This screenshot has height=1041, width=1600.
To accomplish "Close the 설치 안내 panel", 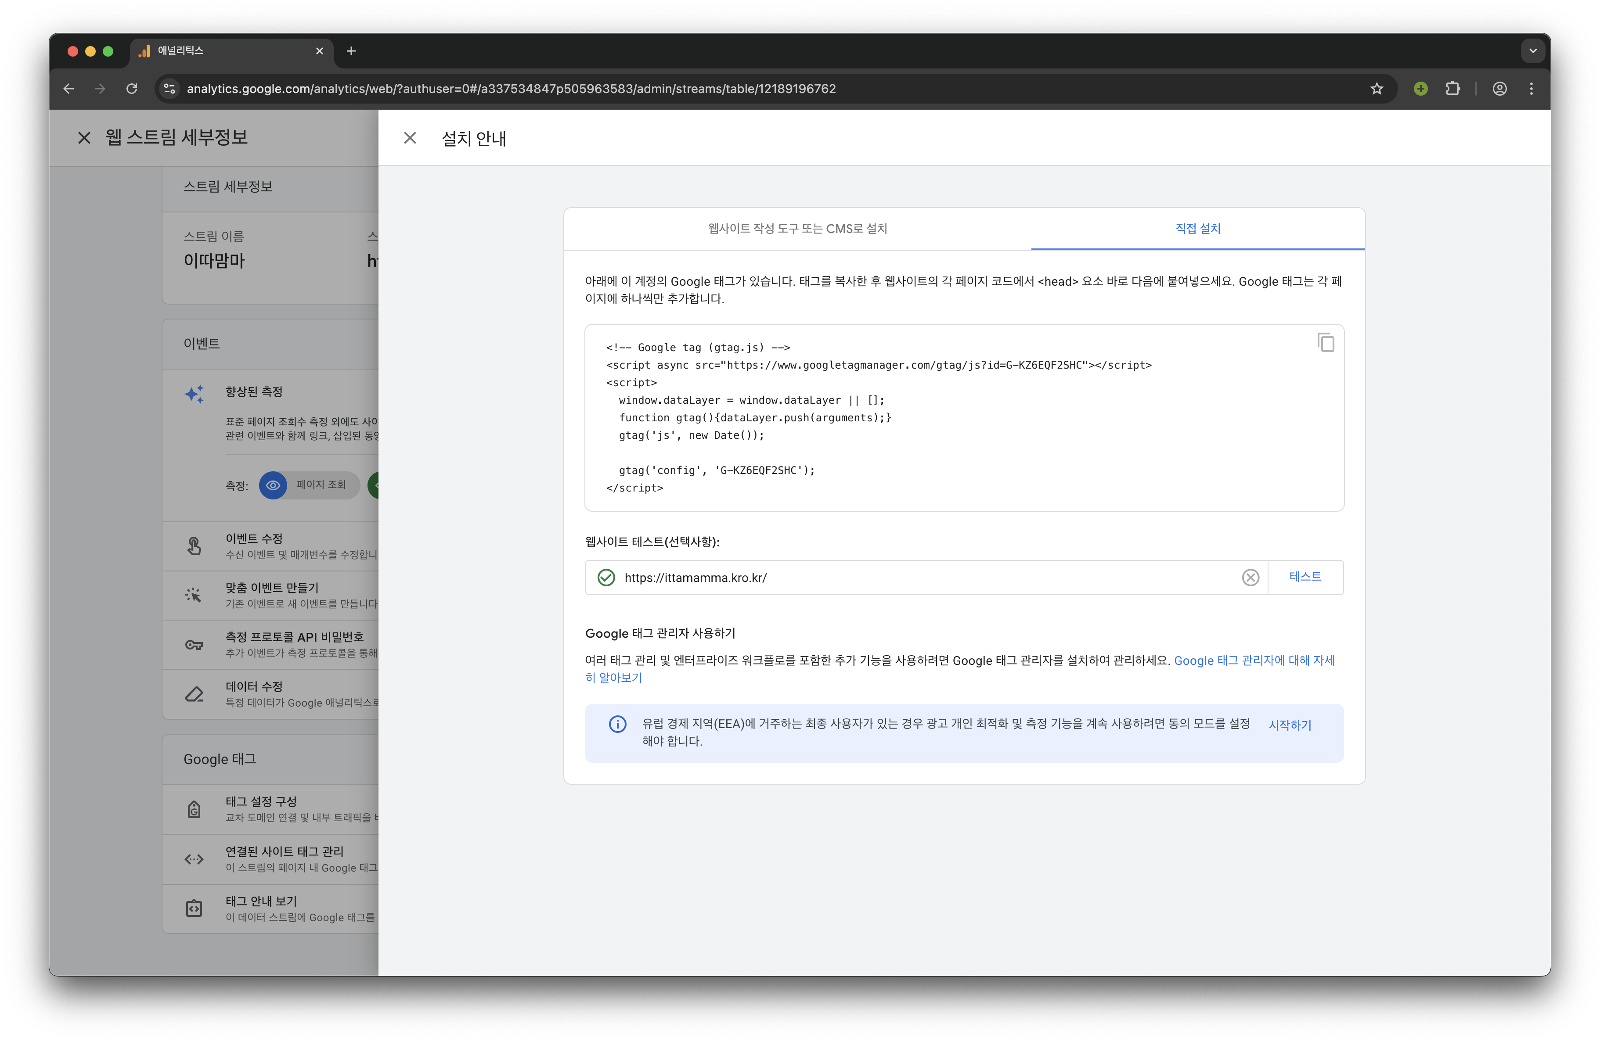I will [x=409, y=138].
